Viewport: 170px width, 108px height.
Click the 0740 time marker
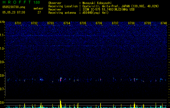tap(164, 23)
